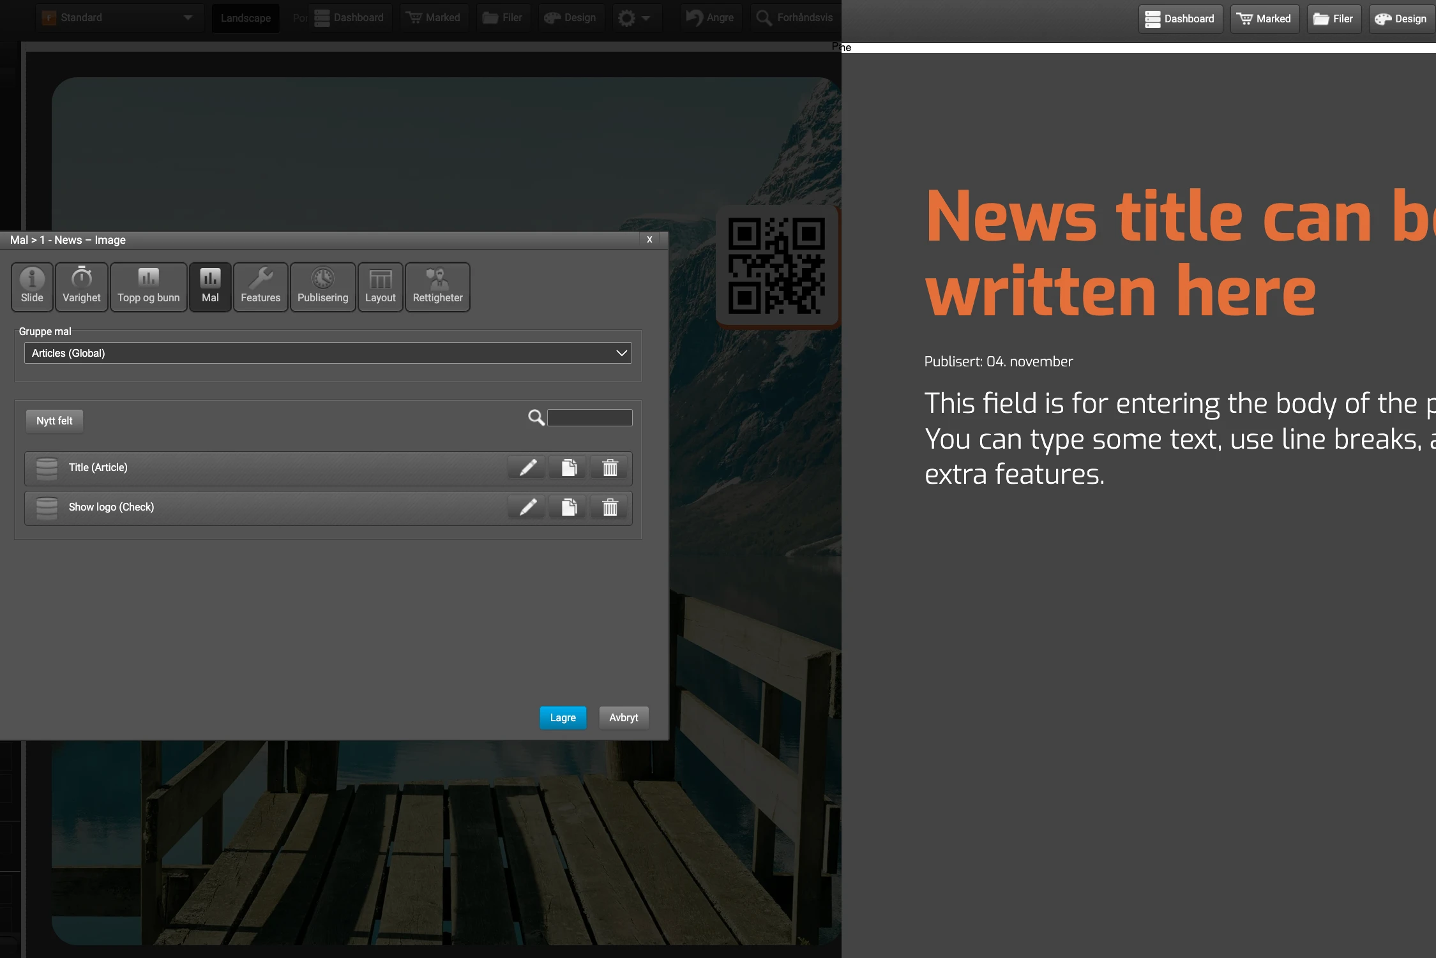Open the Rettigheter tab
The image size is (1436, 958).
tap(438, 287)
